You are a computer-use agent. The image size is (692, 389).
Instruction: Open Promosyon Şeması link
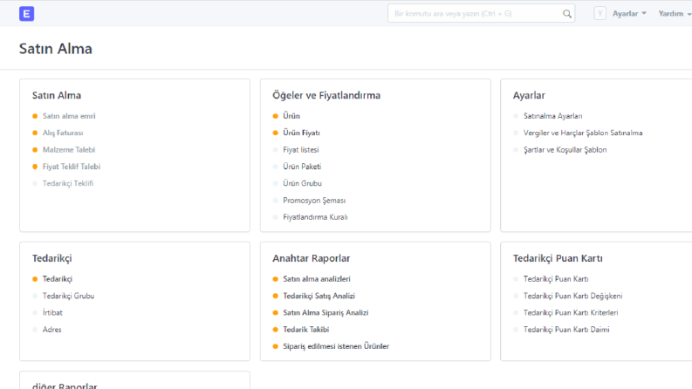tap(314, 201)
